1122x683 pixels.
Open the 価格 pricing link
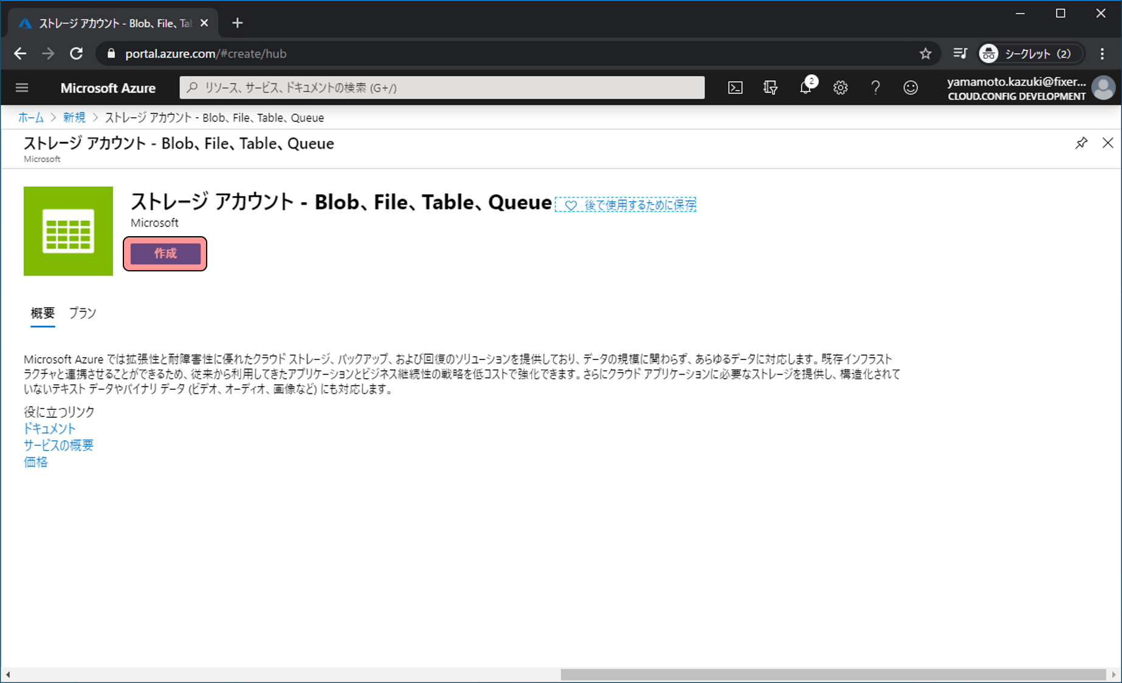(35, 462)
